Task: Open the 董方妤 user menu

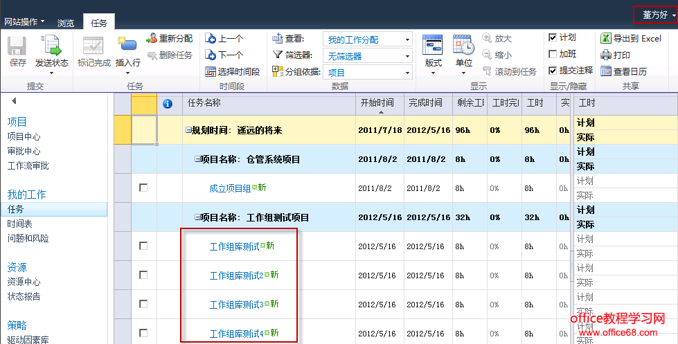Action: [654, 15]
